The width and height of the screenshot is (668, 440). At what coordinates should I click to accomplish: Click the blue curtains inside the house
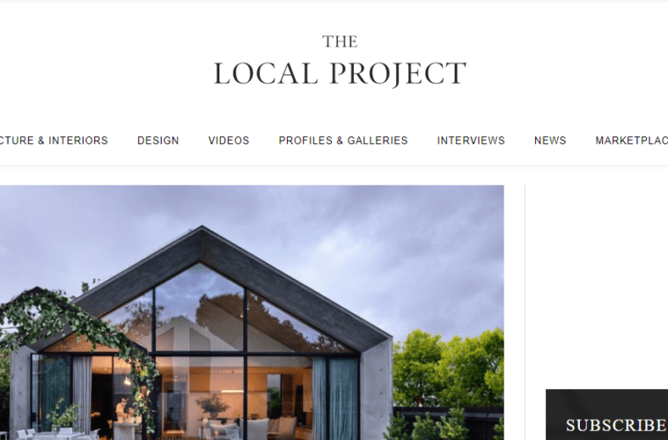click(x=335, y=399)
